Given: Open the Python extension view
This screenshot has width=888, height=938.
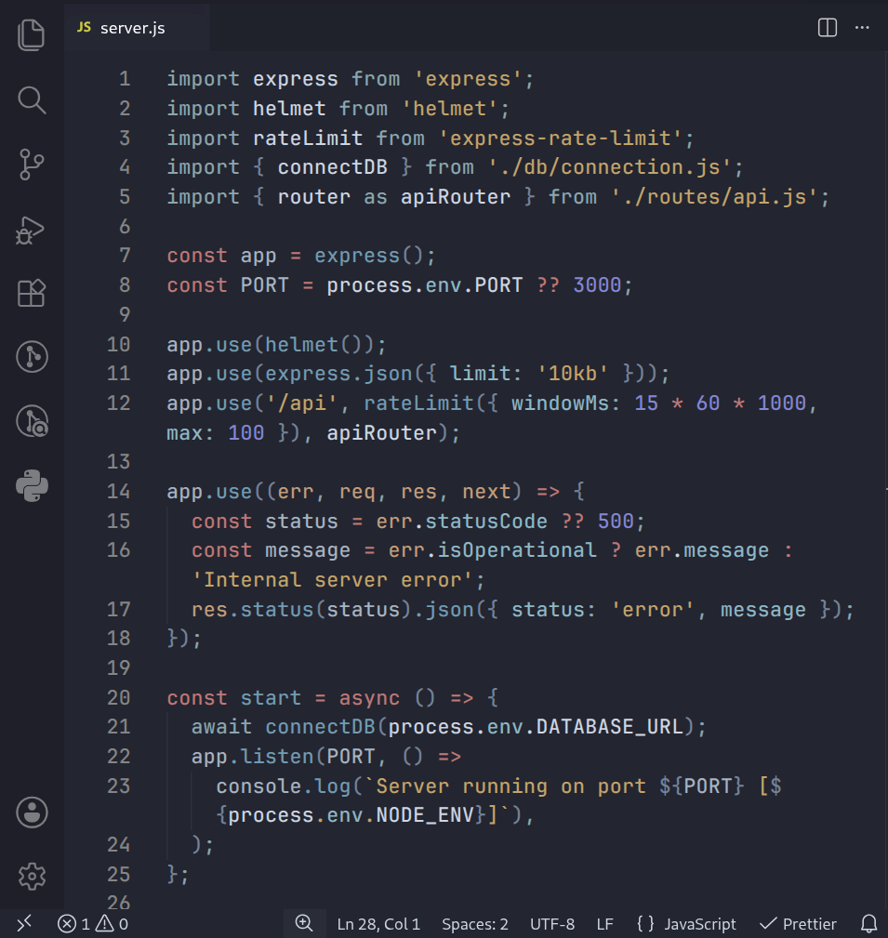Looking at the screenshot, I should (32, 485).
